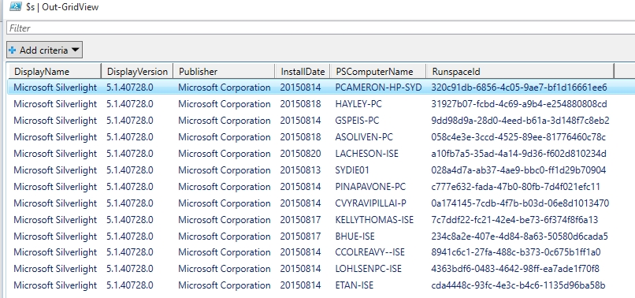Screen dimensions: 635x298
Task: Select the SYDIE01 row
Action: click(321, 170)
